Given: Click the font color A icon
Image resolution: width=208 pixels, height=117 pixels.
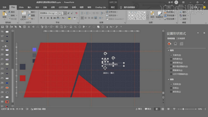Looking at the screenshot, I should point(75,18).
